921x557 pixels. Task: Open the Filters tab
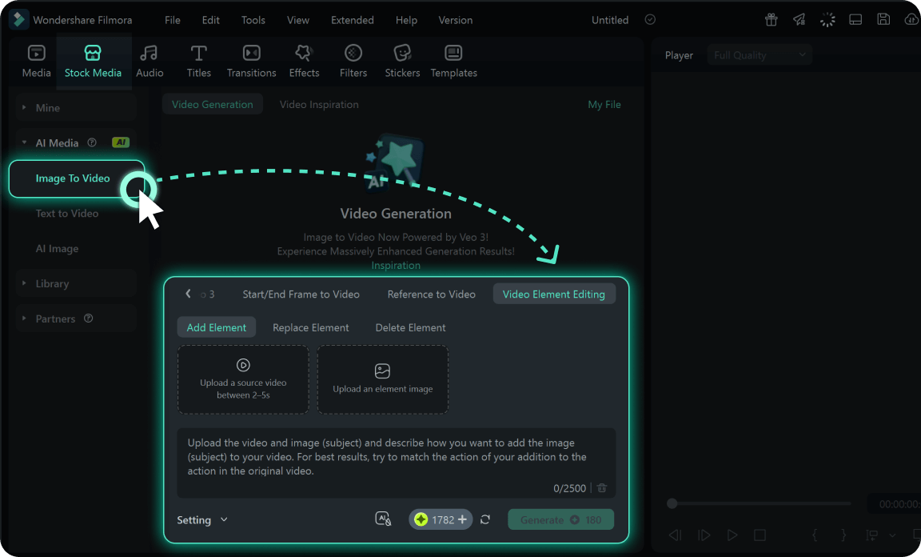pos(353,61)
